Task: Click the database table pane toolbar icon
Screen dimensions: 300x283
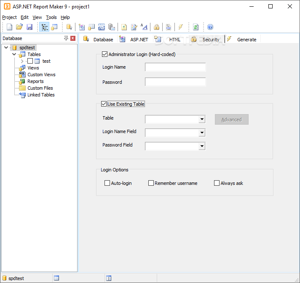Action: pos(54,27)
